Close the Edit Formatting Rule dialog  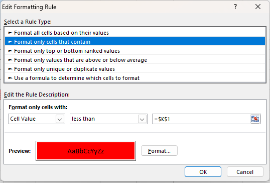(258, 7)
